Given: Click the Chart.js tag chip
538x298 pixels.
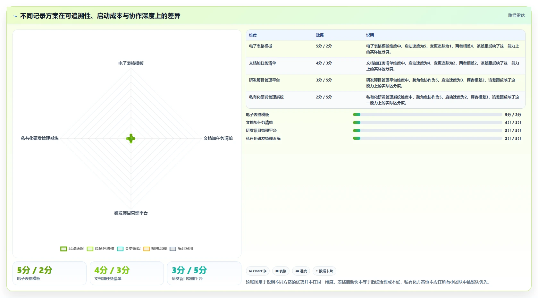Looking at the screenshot, I should [258, 271].
